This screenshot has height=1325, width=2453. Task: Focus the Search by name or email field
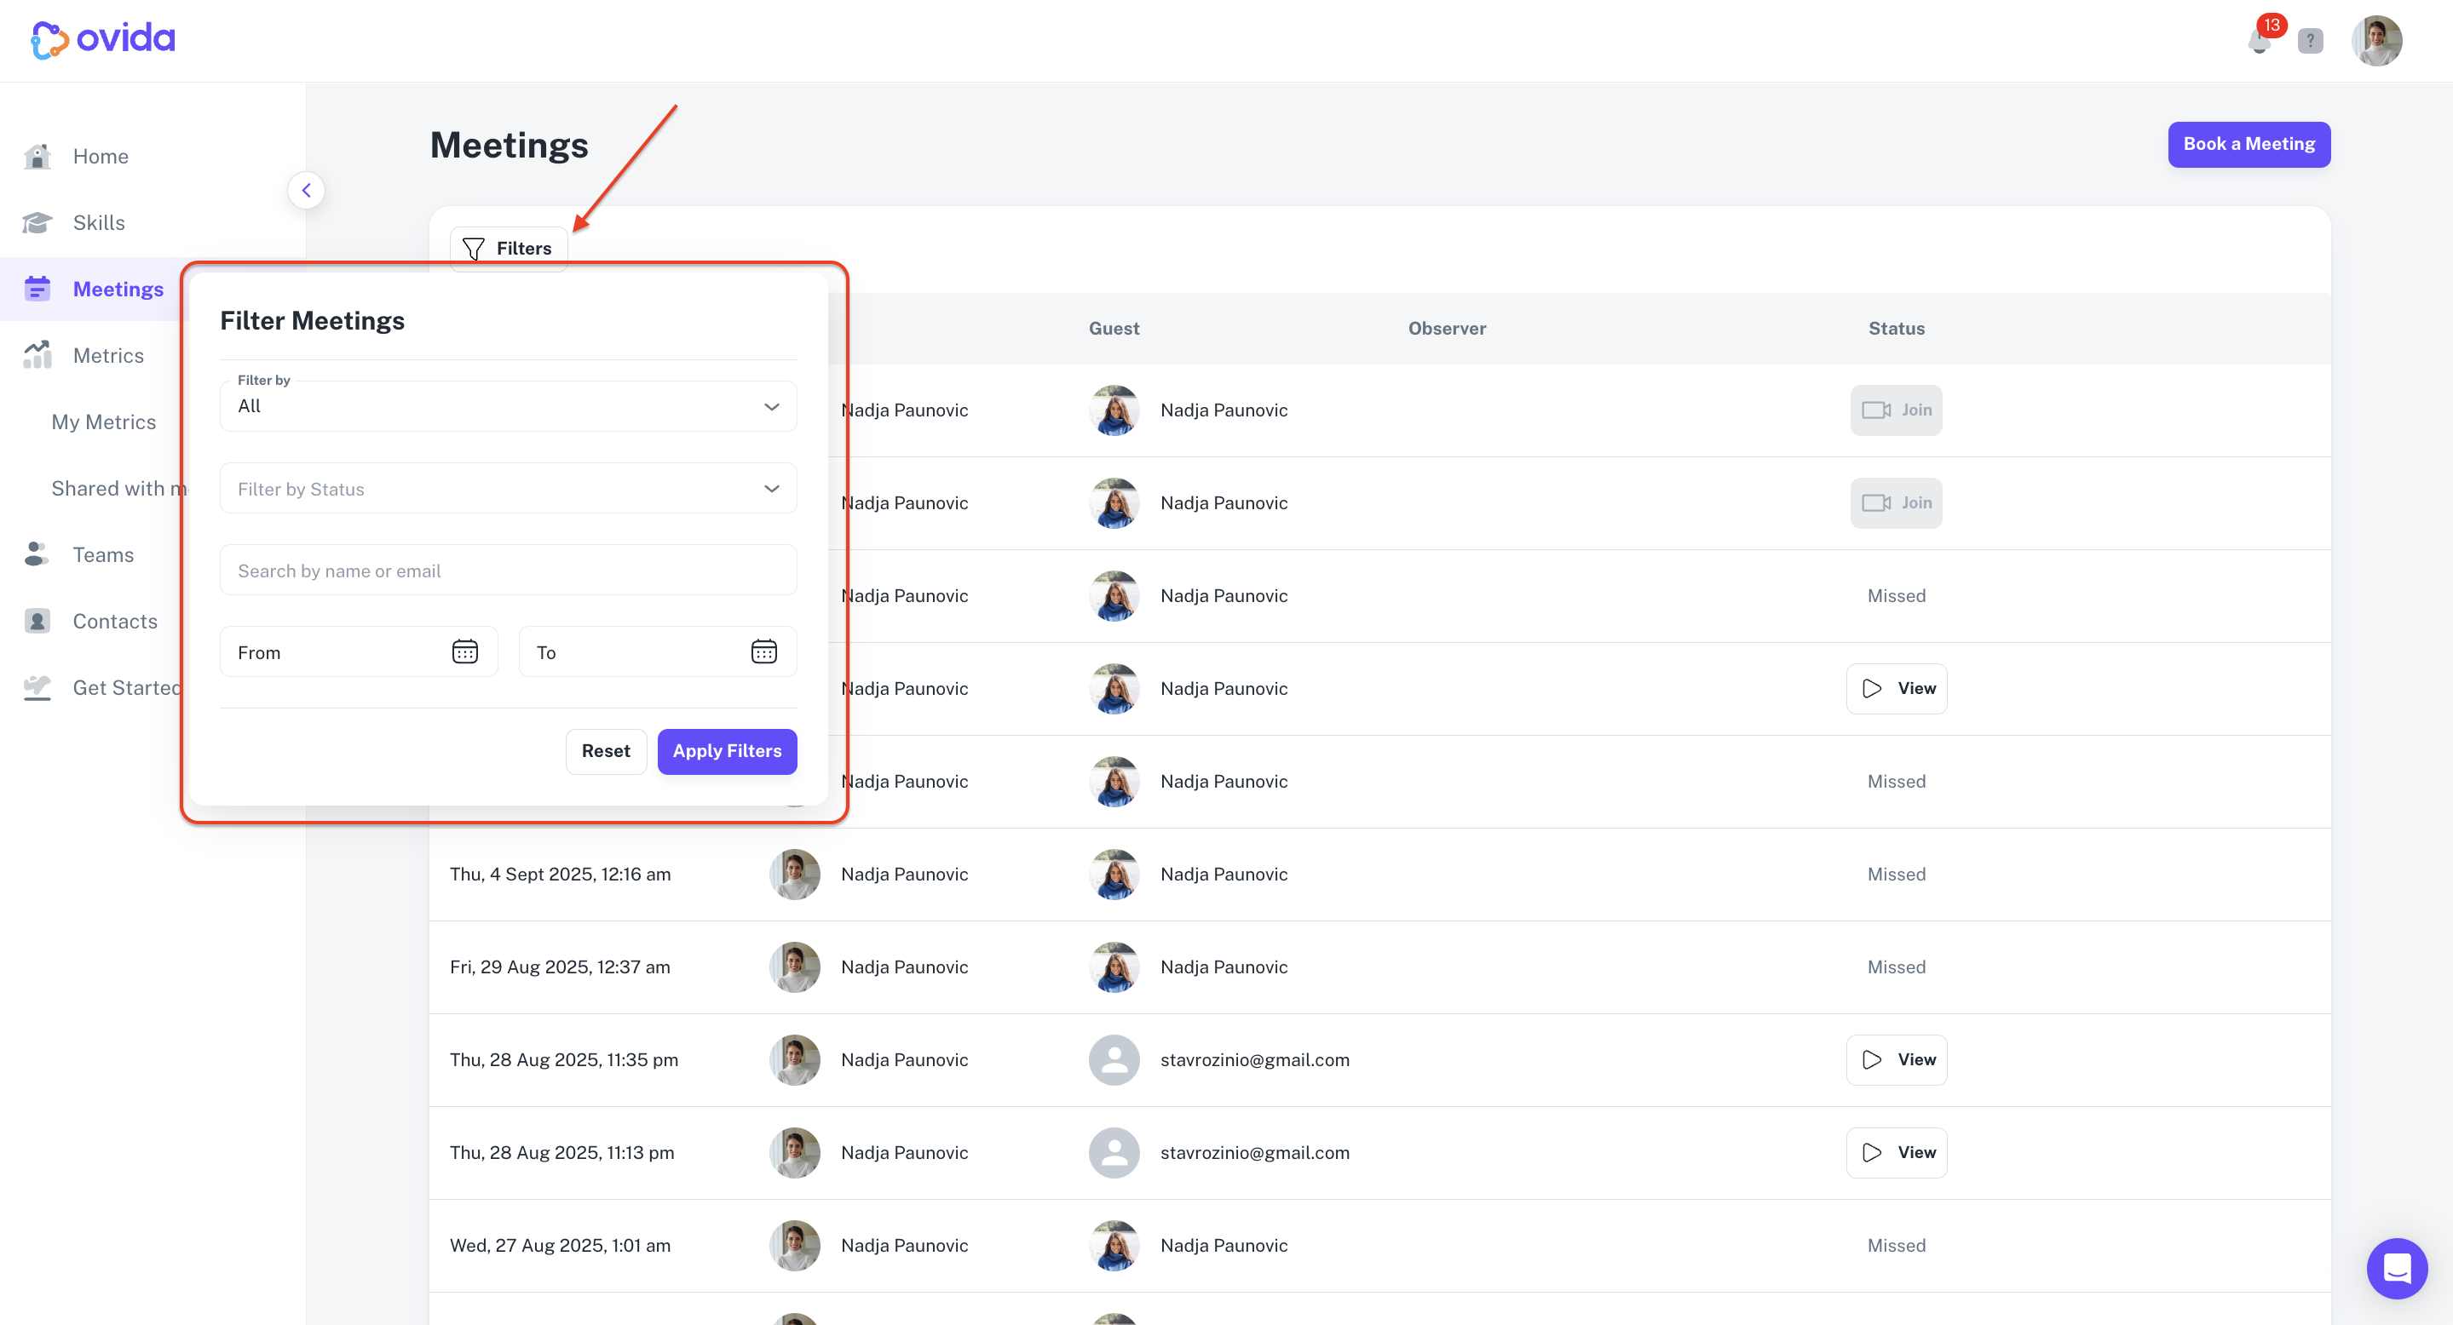click(x=508, y=571)
